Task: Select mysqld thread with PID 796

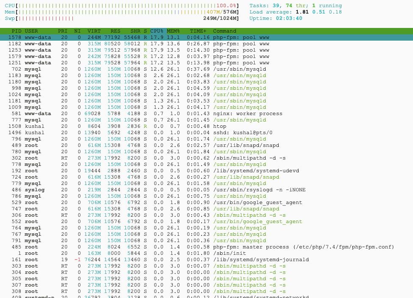Action: coord(207,139)
